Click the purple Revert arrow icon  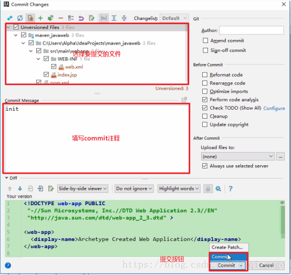point(81,18)
